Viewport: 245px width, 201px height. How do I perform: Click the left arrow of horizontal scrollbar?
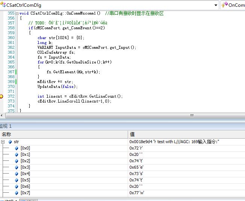2,116
